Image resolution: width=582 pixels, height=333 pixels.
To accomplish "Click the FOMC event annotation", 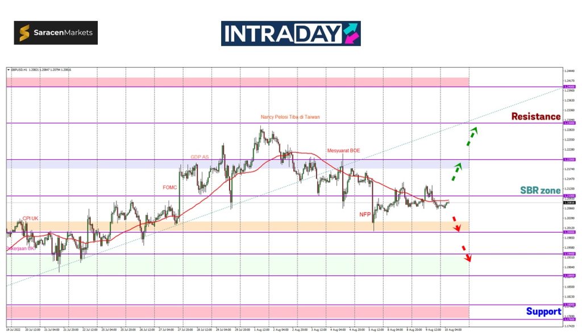I will point(171,186).
